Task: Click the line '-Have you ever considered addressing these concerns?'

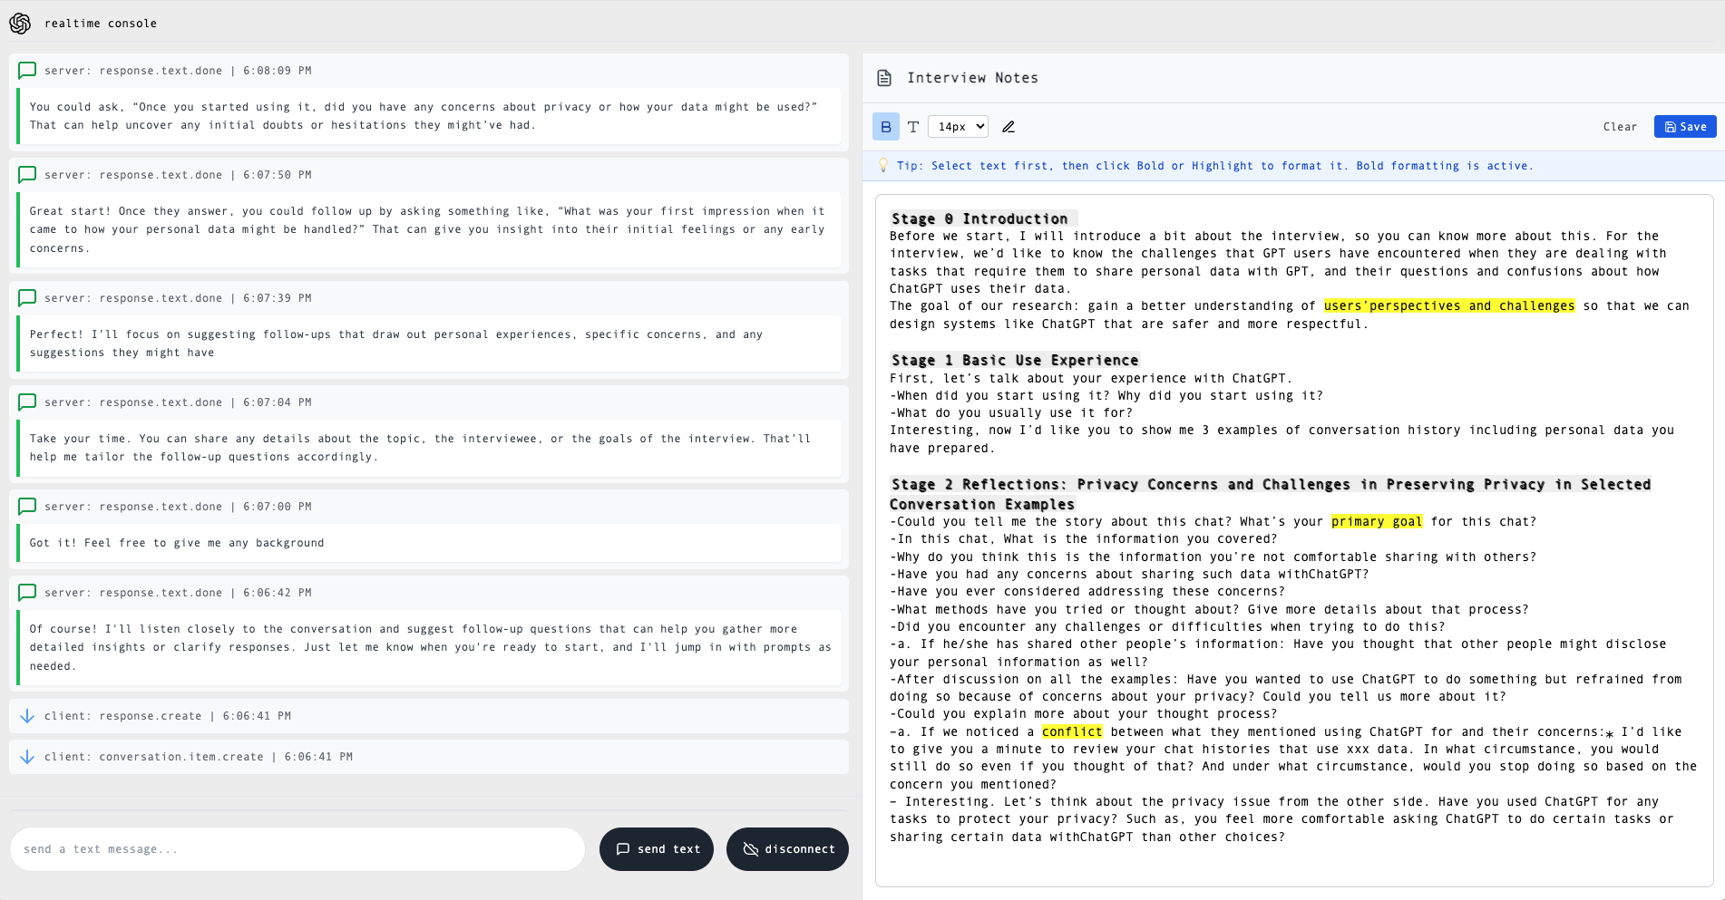Action: point(1087,592)
